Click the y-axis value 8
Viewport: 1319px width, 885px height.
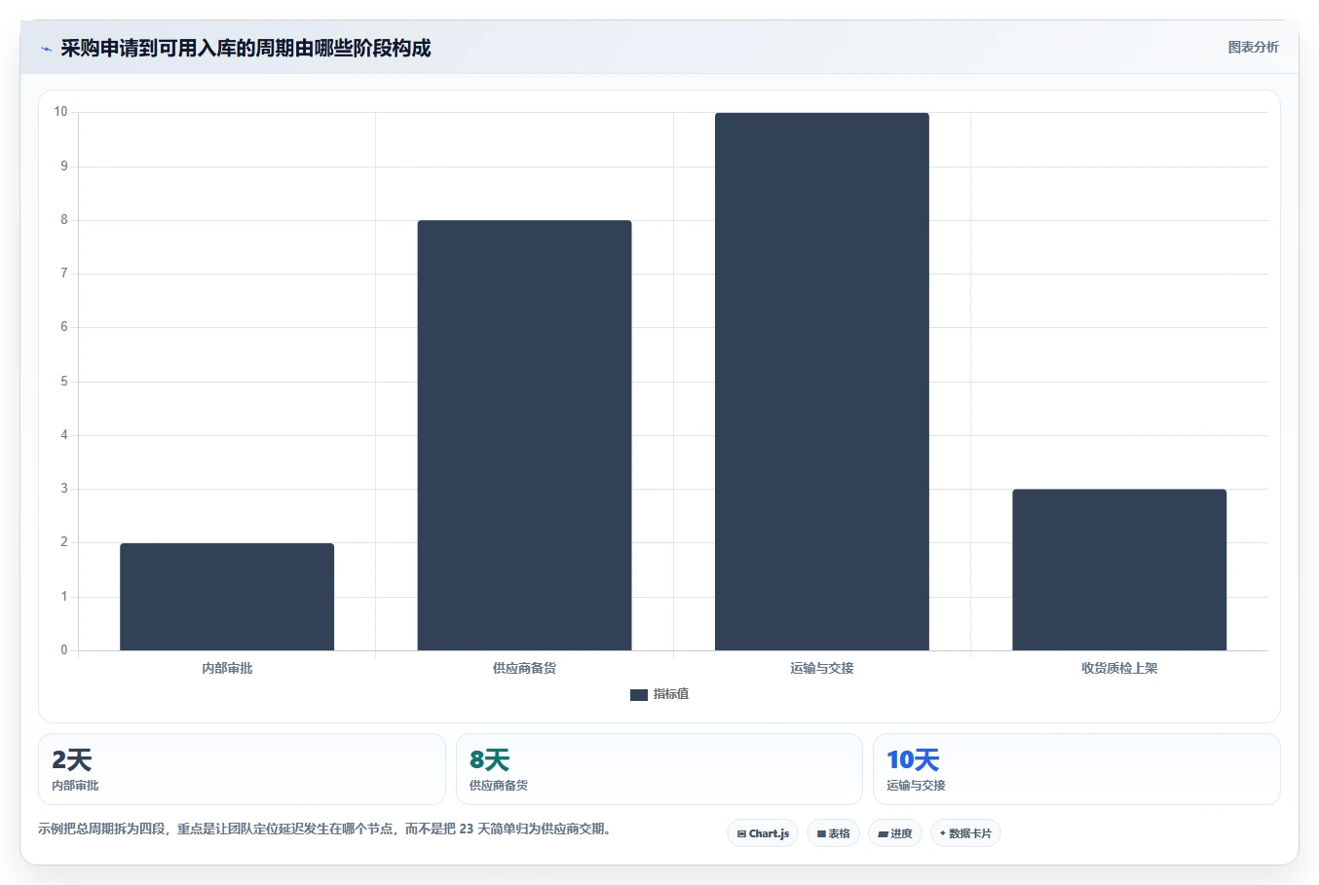(x=64, y=220)
